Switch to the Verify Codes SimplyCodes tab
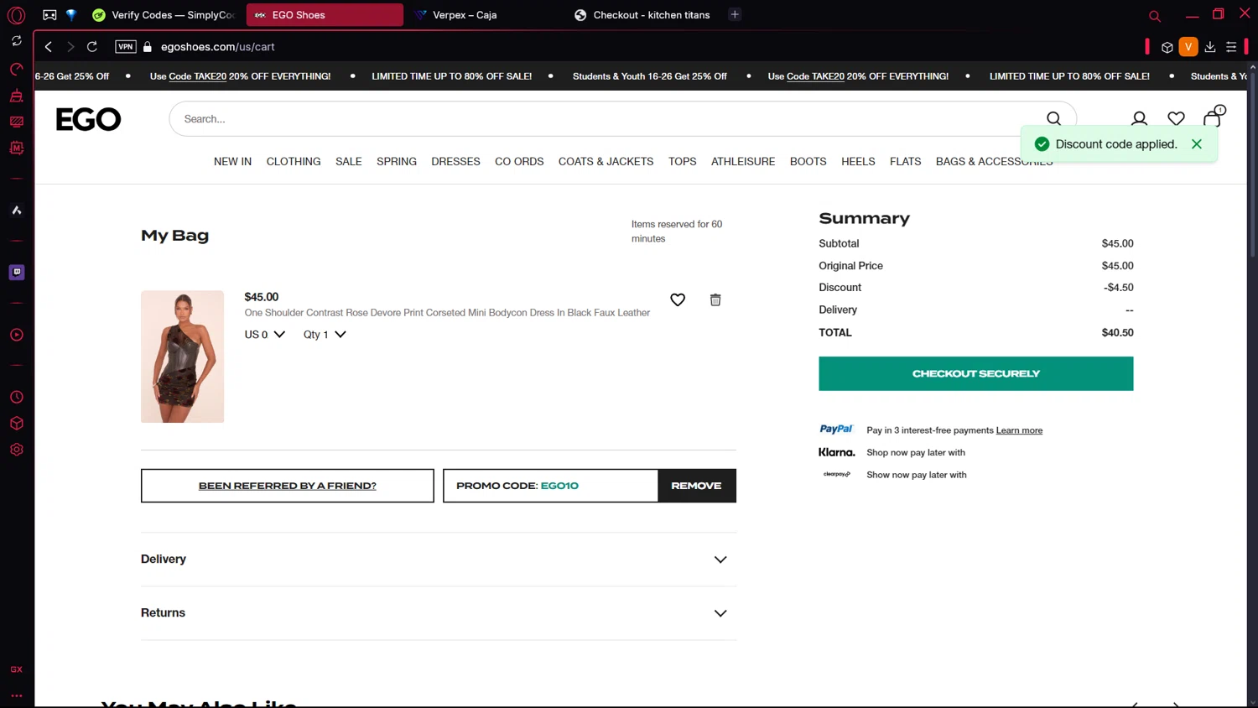The width and height of the screenshot is (1258, 708). [x=164, y=15]
